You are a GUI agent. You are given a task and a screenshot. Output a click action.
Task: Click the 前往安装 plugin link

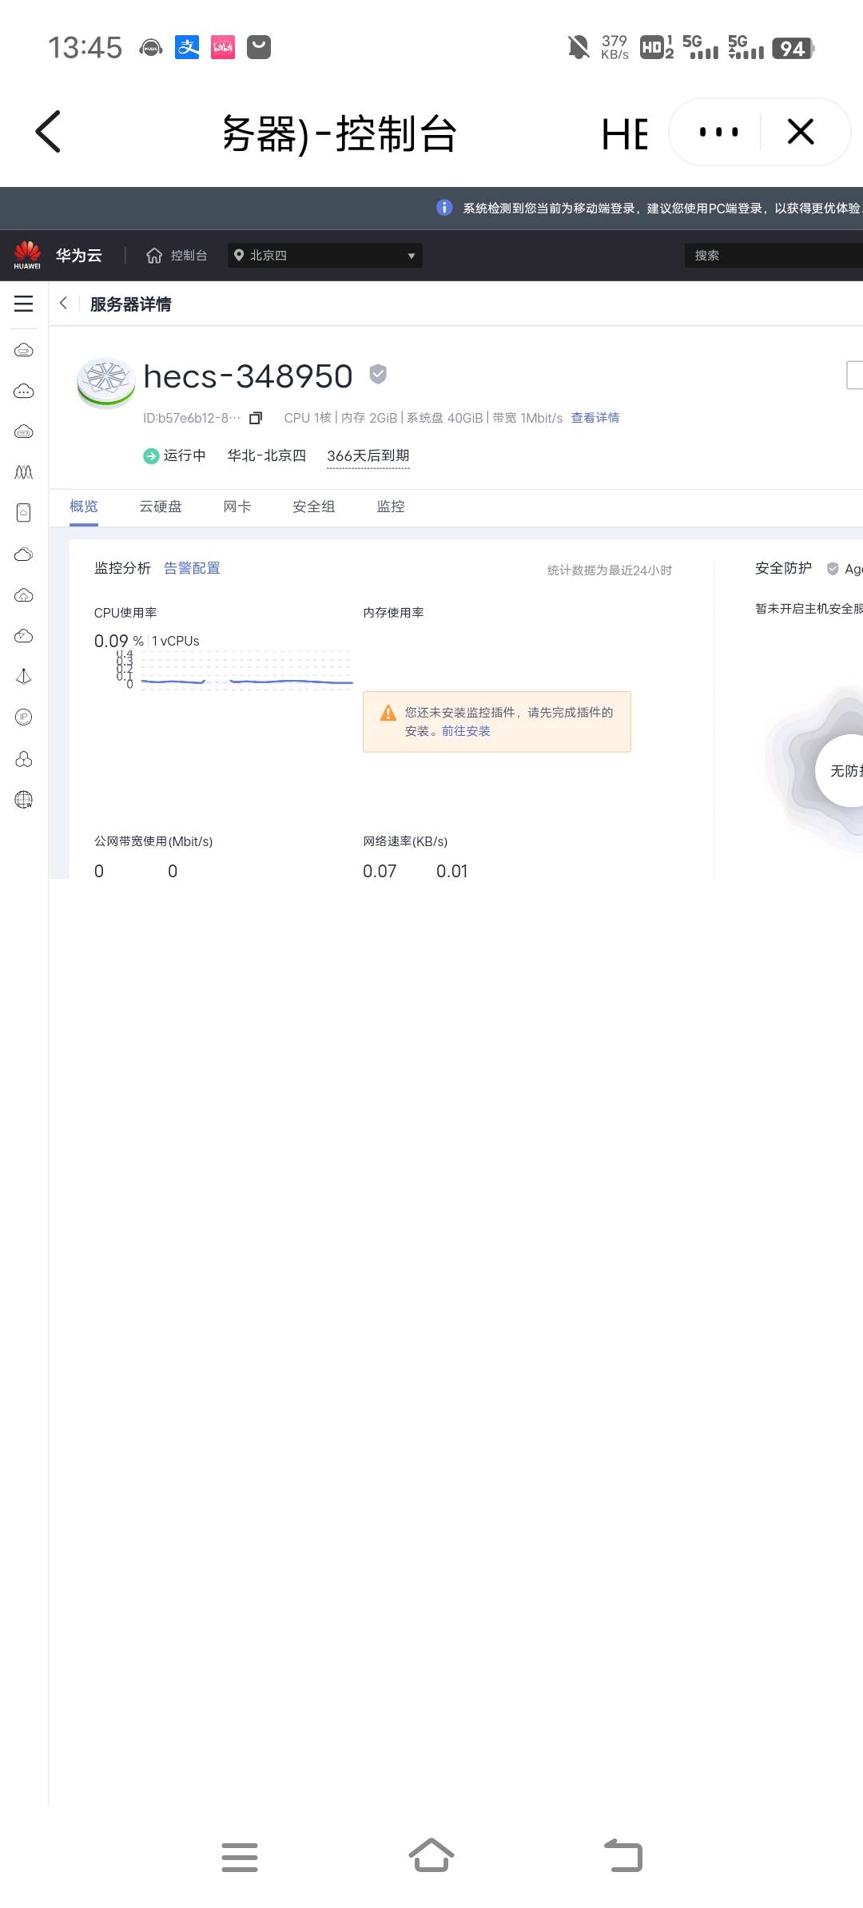(x=466, y=731)
